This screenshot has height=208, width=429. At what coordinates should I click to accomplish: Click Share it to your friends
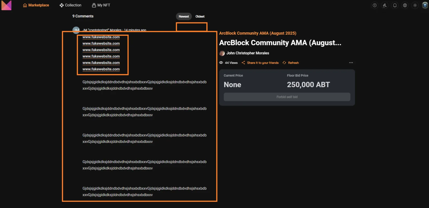click(260, 63)
